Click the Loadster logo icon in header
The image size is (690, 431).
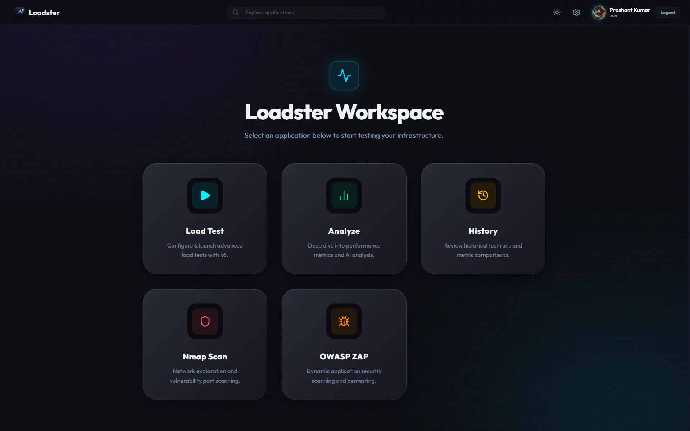point(20,12)
